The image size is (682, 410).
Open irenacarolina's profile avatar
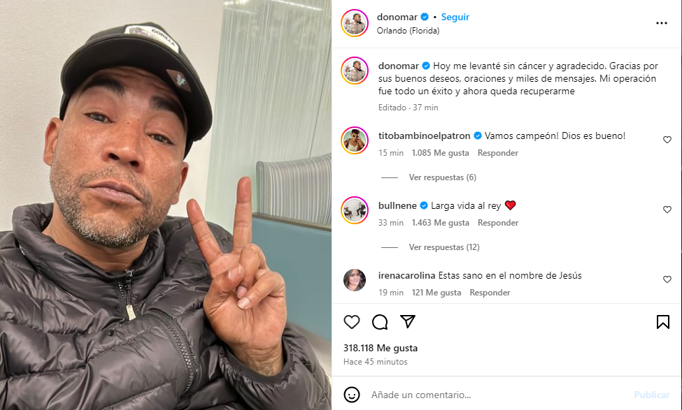pos(355,280)
